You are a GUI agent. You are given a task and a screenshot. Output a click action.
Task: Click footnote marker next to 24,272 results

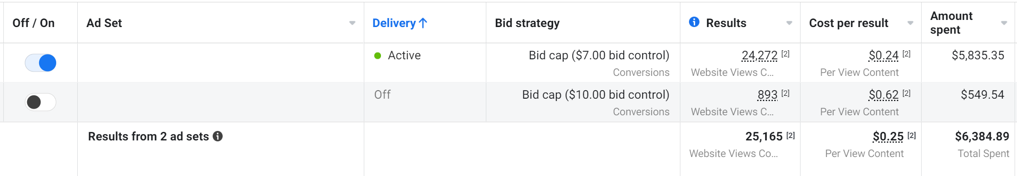point(785,54)
